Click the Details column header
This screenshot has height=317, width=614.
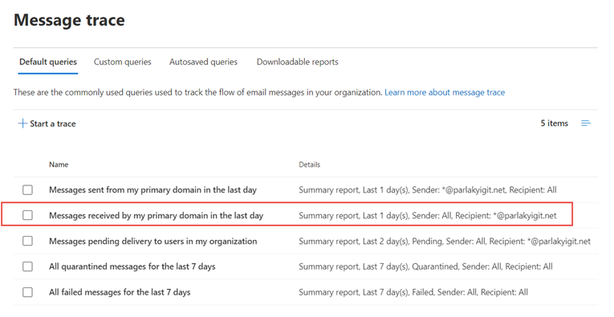pyautogui.click(x=309, y=165)
